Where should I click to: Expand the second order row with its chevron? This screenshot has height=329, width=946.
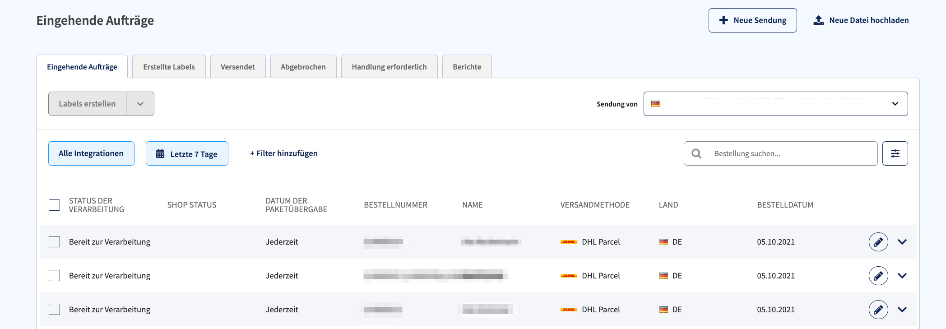(902, 276)
